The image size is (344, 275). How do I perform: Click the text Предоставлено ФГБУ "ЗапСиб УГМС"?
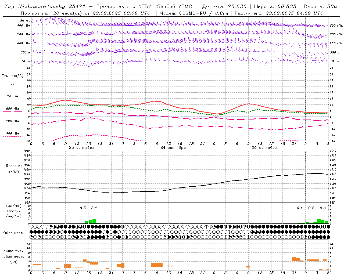[145, 6]
